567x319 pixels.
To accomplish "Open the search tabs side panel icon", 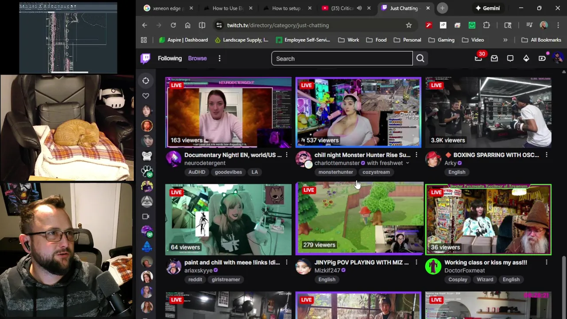I will tap(508, 25).
